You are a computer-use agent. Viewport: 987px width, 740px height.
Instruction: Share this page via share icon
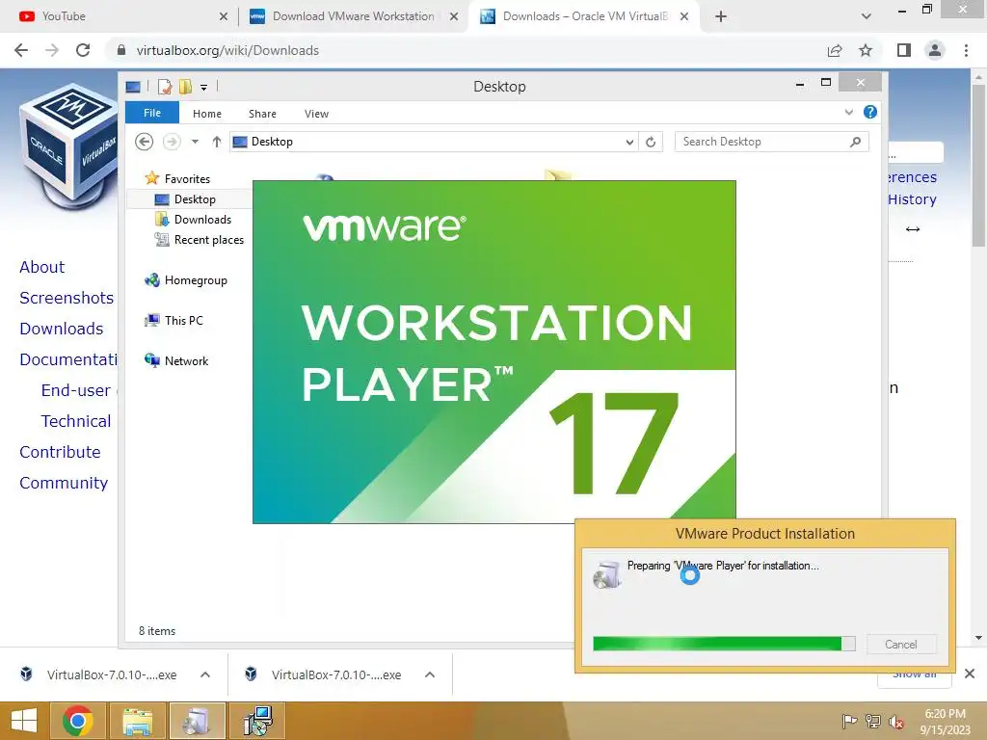(x=835, y=50)
